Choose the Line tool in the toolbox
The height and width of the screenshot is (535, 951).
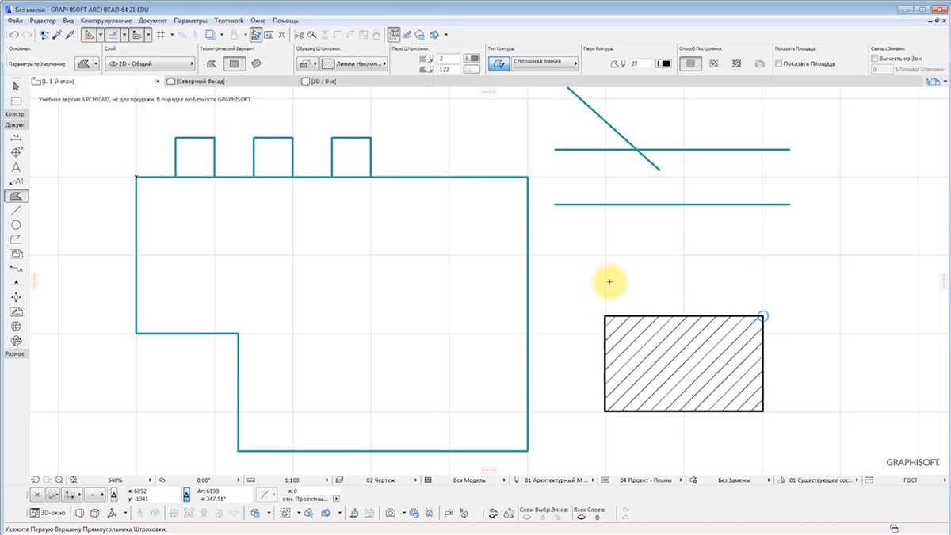pyautogui.click(x=16, y=211)
